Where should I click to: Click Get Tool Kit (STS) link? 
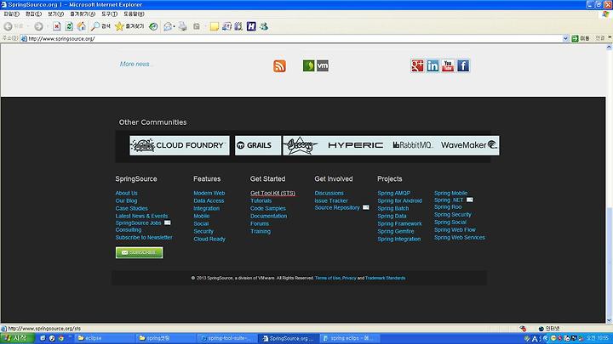click(273, 193)
